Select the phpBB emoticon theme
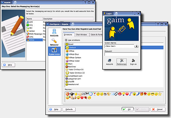The height and width of the screenshot is (118, 171). pyautogui.click(x=70, y=81)
